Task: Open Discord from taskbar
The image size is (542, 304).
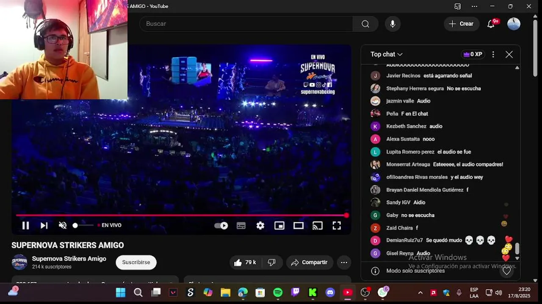Action: pyautogui.click(x=330, y=293)
